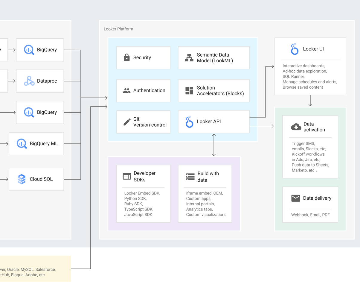
Task: Click the 'TypeScript SDK,' text
Action: 139,209
